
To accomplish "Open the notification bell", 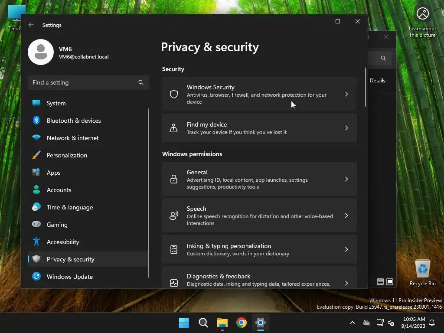I will click(x=432, y=323).
